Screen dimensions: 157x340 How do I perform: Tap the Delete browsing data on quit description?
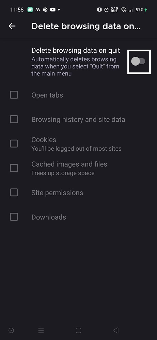point(75,66)
